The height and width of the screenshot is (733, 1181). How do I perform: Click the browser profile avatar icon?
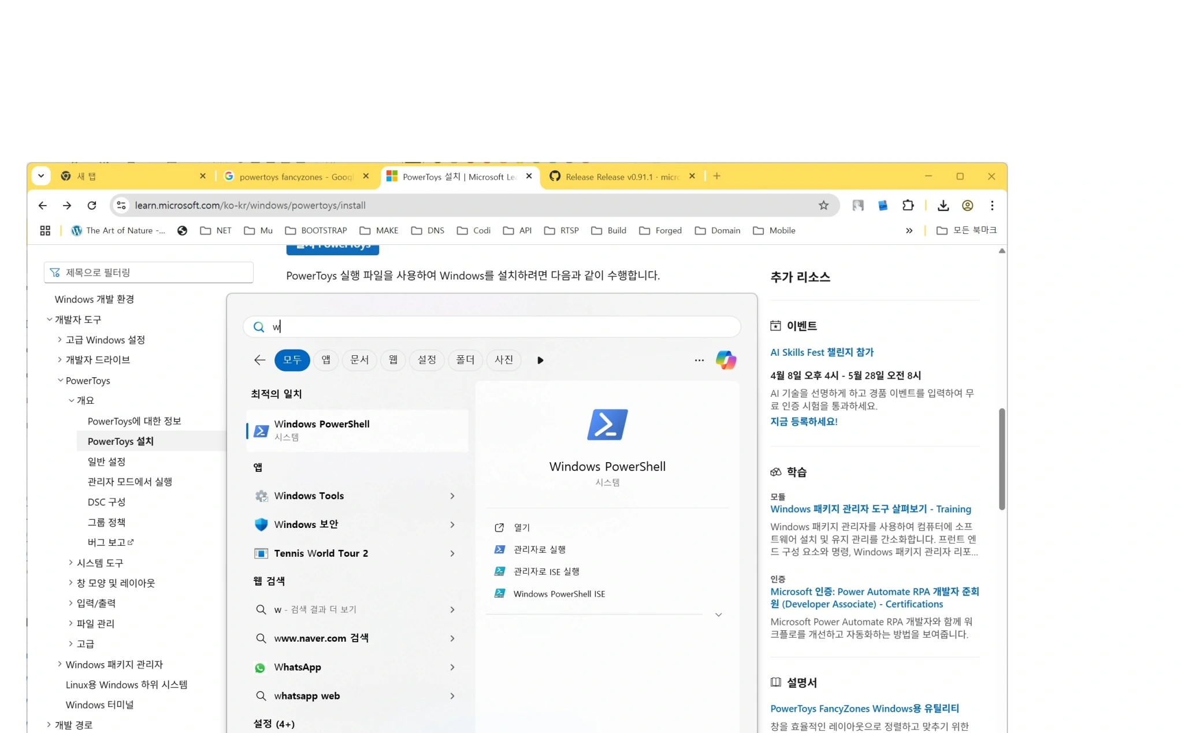[967, 205]
